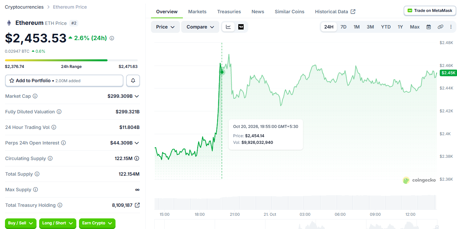Click the $2,376.74 range low value
The height and width of the screenshot is (229, 457).
tap(15, 67)
